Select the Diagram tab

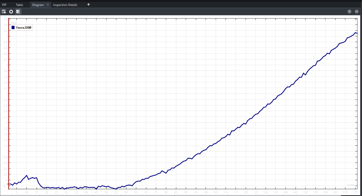[x=38, y=5]
